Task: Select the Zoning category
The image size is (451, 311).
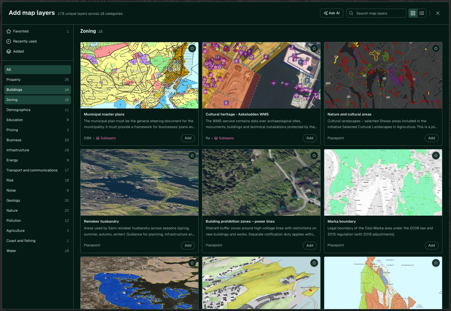Action: [37, 100]
